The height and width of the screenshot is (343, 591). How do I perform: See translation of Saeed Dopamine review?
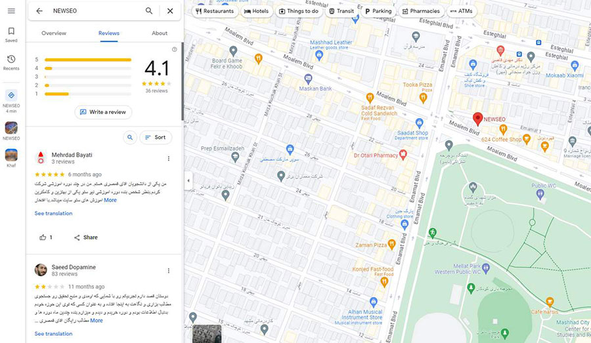(54, 334)
